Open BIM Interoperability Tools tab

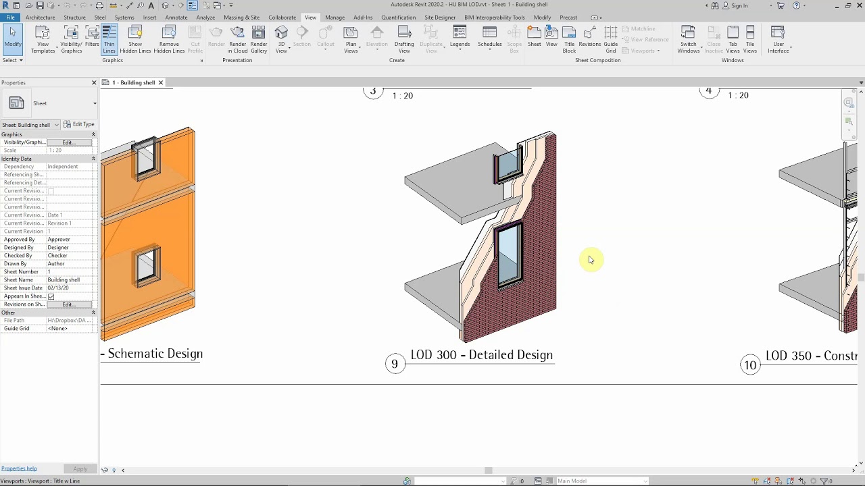pos(494,18)
